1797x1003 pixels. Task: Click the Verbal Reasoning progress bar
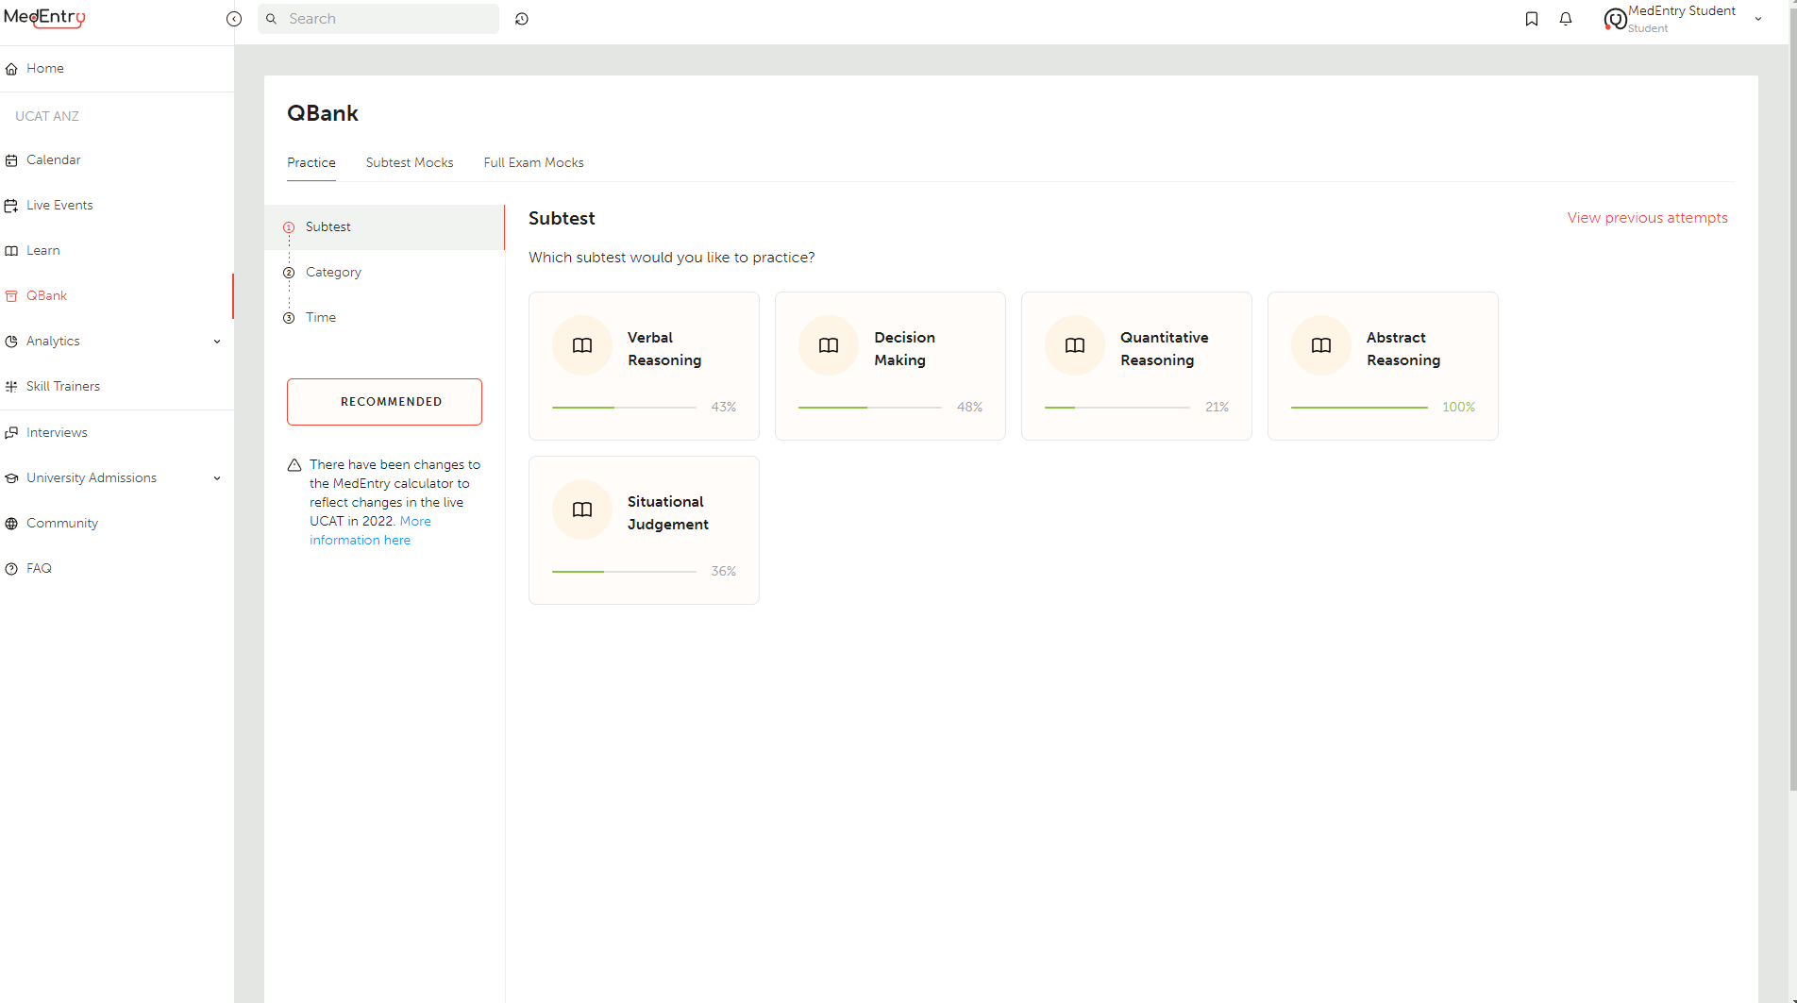pyautogui.click(x=624, y=407)
